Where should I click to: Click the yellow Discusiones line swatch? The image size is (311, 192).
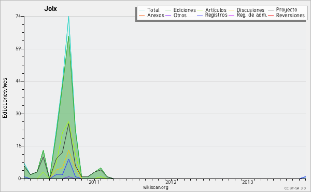click(x=232, y=10)
